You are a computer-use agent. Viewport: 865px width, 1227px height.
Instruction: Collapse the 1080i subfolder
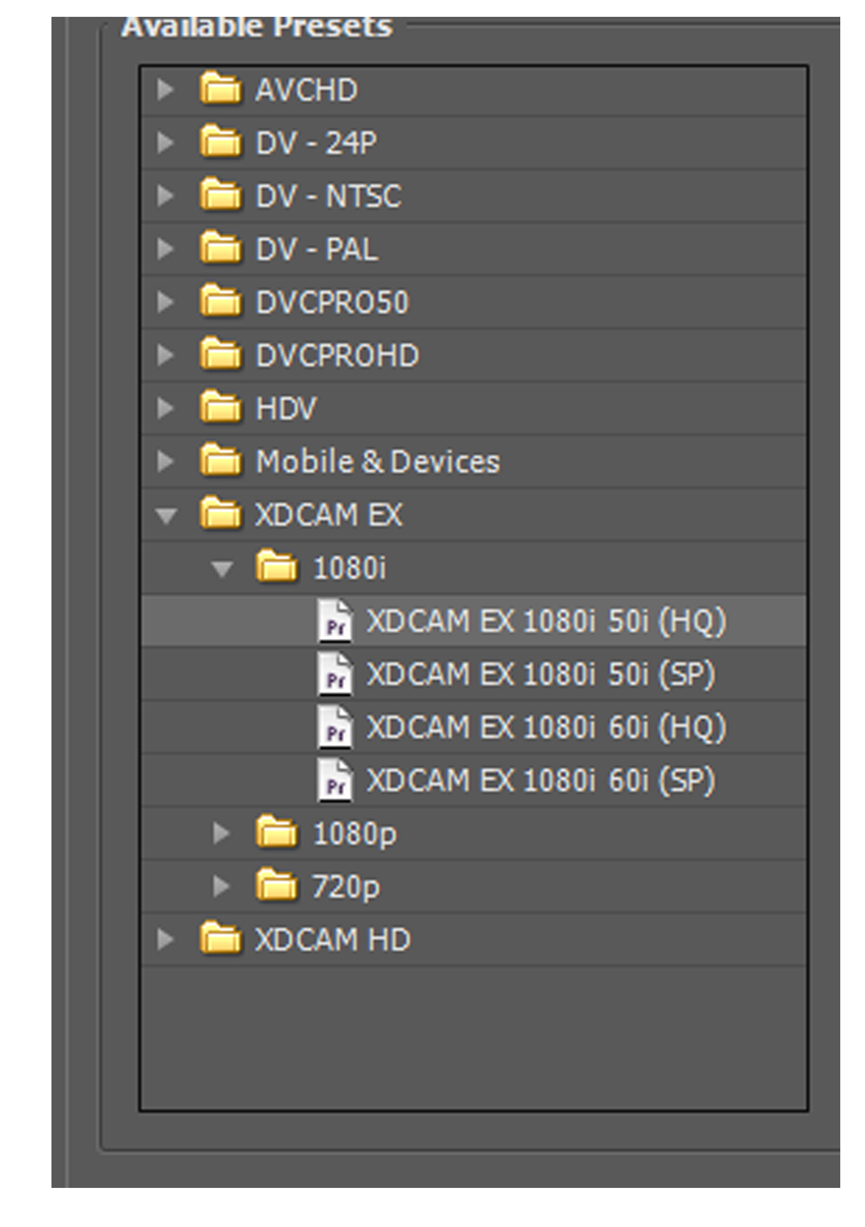pos(222,568)
